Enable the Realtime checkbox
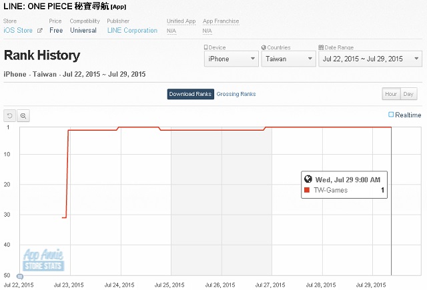The width and height of the screenshot is (427, 290). pyautogui.click(x=391, y=115)
